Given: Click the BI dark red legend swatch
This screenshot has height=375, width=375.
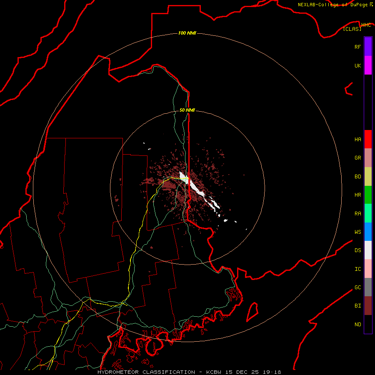Looking at the screenshot, I should (368, 306).
